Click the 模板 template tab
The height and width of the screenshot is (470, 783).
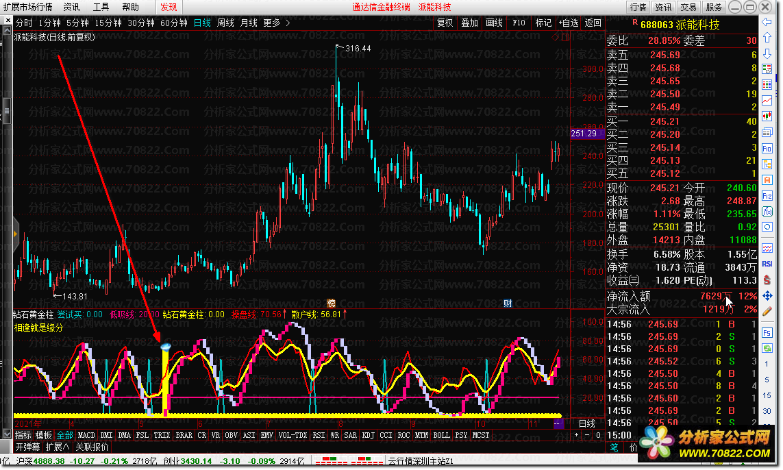pyautogui.click(x=43, y=435)
